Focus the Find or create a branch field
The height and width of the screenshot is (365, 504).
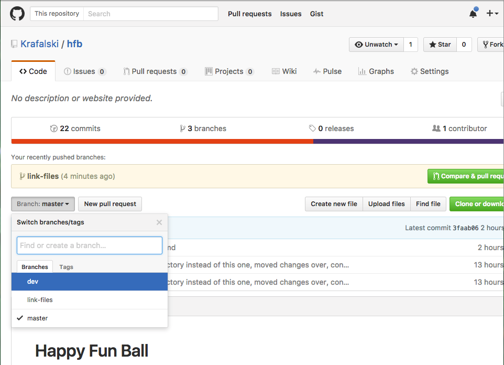point(90,245)
